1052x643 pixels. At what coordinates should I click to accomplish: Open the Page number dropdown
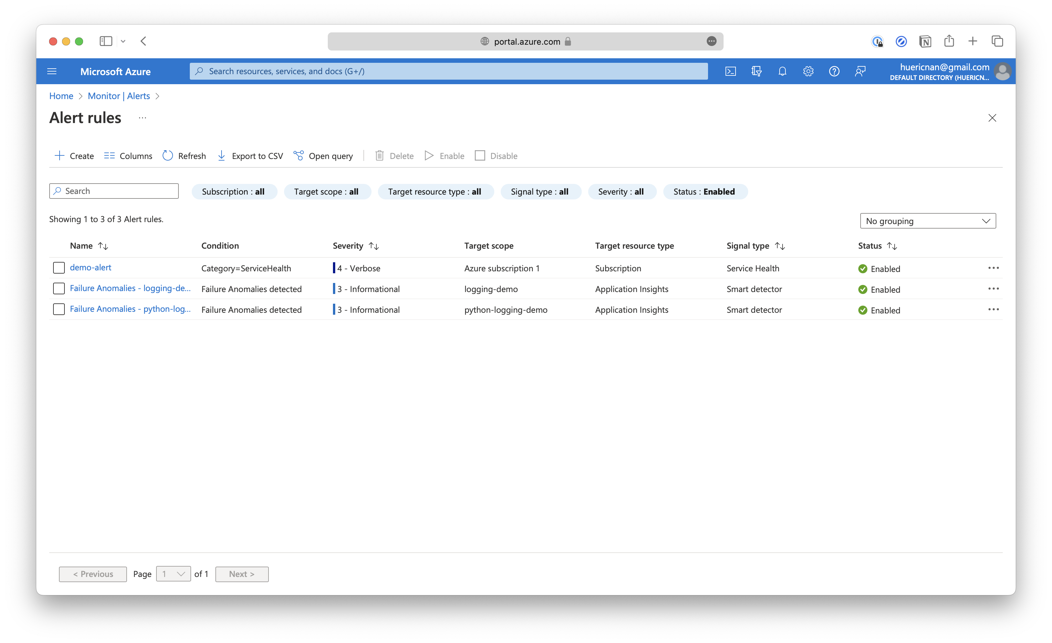(x=173, y=574)
